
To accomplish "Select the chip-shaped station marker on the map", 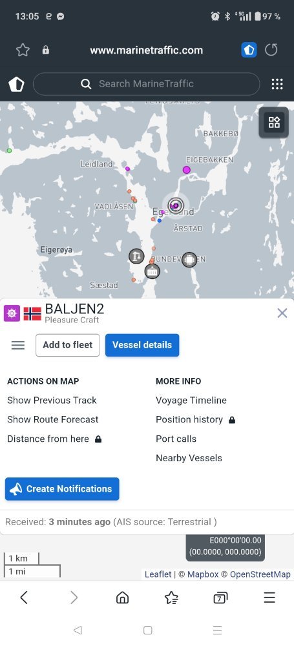I will coord(189,260).
